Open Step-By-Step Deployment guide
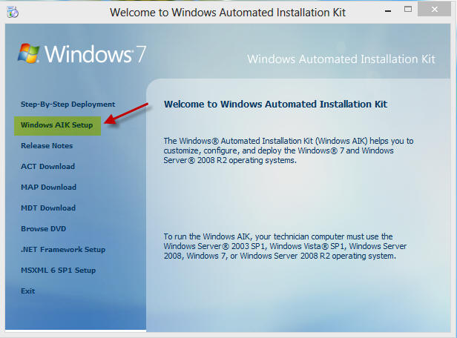457x338 pixels. 68,105
